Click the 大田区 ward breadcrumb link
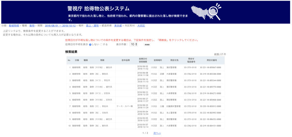This screenshot has width=292, height=137. [141, 26]
